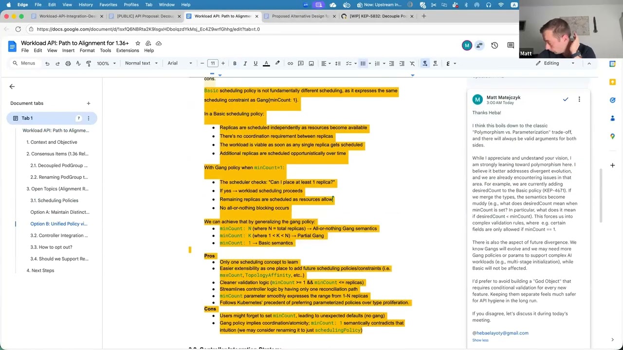
Task: Toggle the bulleted list
Action: tap(363, 63)
